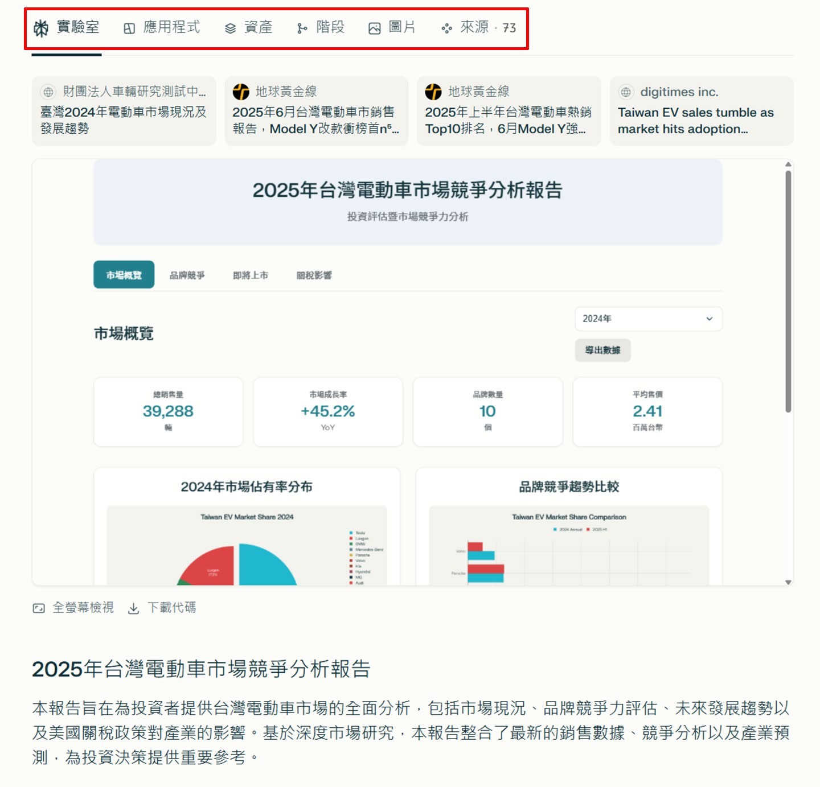Viewport: 820px width, 787px height.
Task: Open the 臺灣2024年電動車市場現況 source card
Action: click(123, 112)
